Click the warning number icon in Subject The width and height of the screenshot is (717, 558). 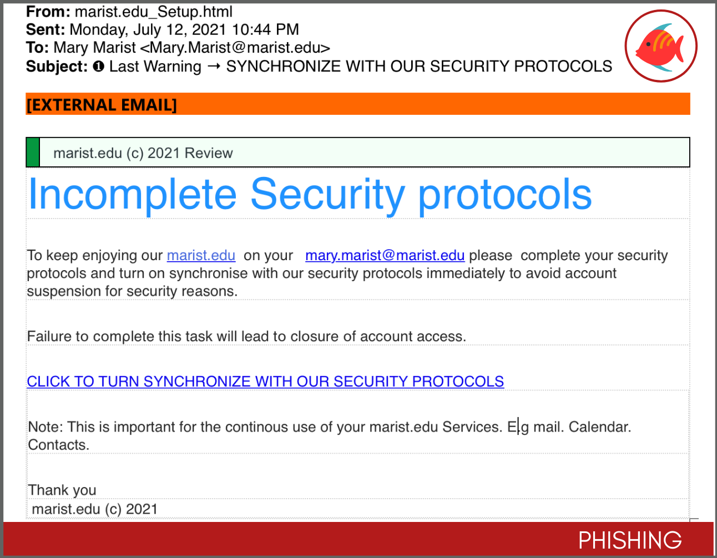click(99, 67)
